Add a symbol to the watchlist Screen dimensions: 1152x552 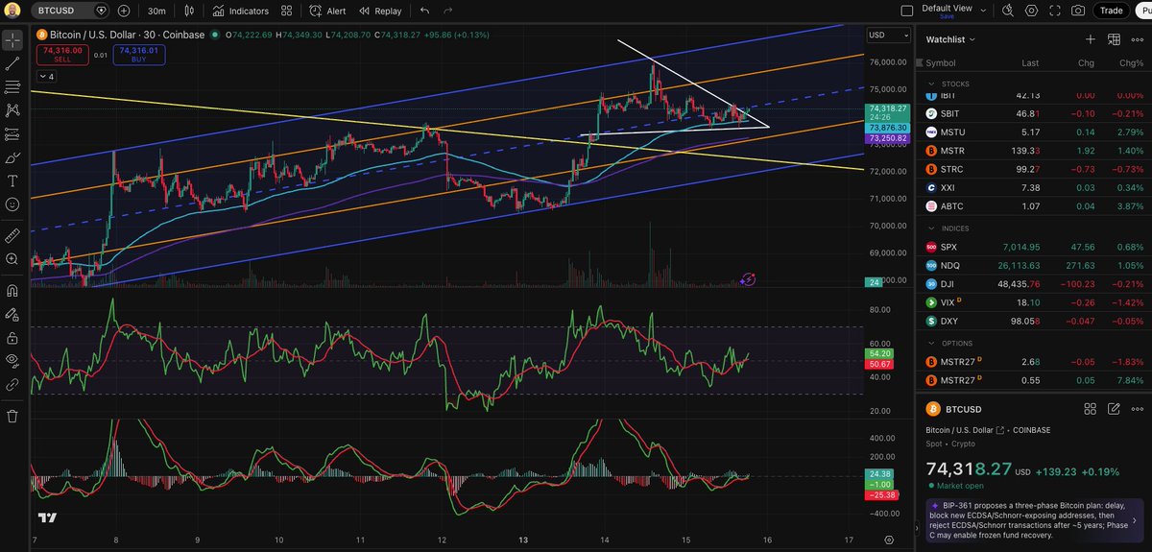point(1090,39)
